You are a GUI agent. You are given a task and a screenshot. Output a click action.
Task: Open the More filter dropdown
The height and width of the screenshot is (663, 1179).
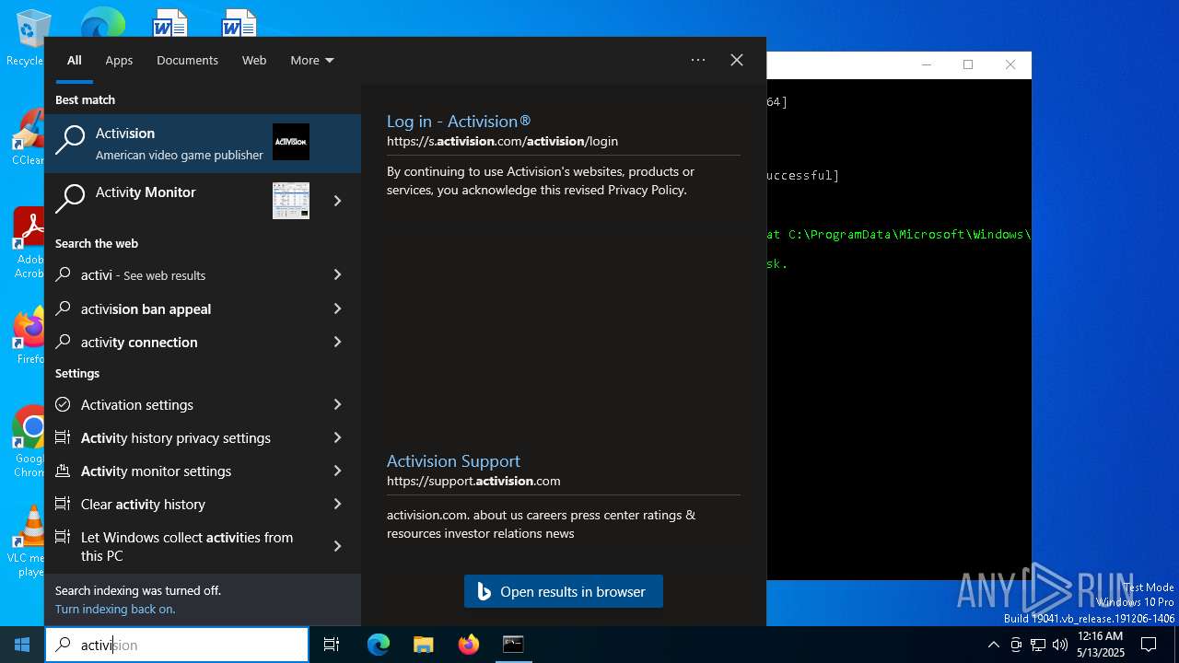pyautogui.click(x=312, y=60)
